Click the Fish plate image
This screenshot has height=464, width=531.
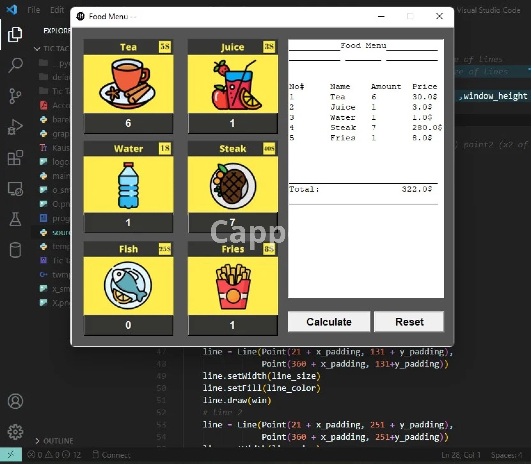(x=128, y=286)
